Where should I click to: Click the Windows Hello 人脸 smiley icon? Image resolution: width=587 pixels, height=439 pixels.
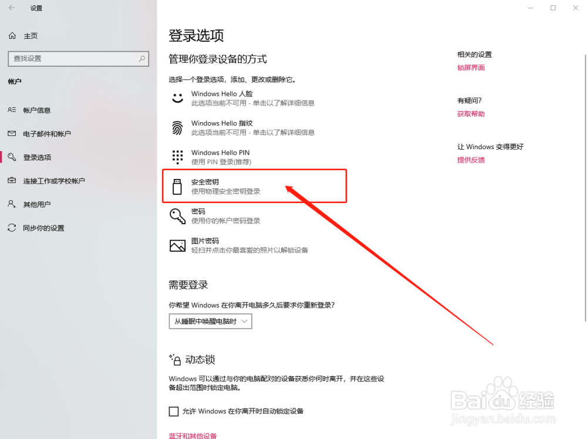coord(177,98)
